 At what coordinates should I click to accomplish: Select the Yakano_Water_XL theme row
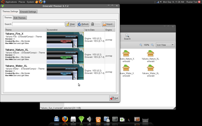point(60,72)
